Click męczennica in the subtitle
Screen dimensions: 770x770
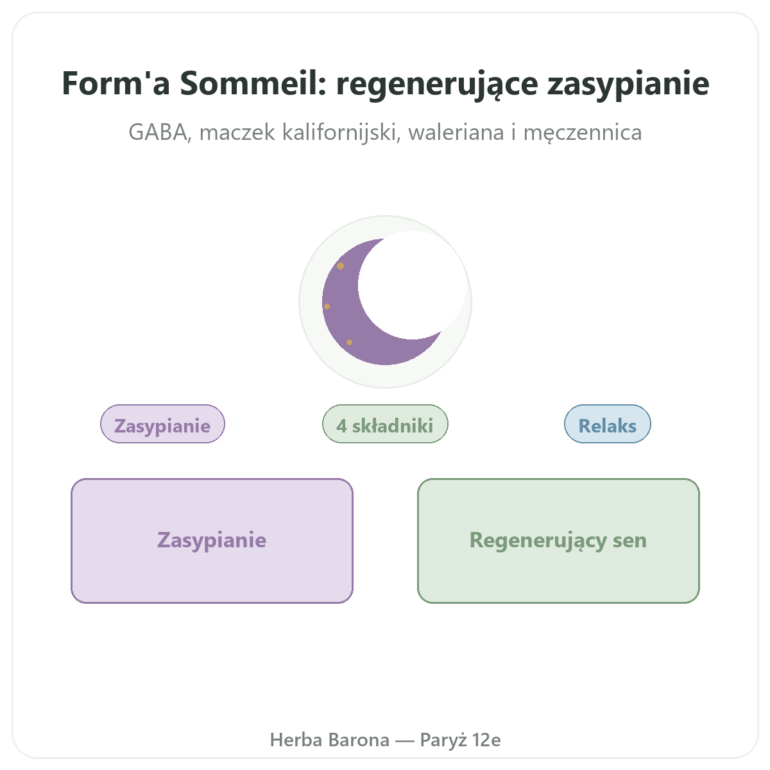[x=583, y=133]
